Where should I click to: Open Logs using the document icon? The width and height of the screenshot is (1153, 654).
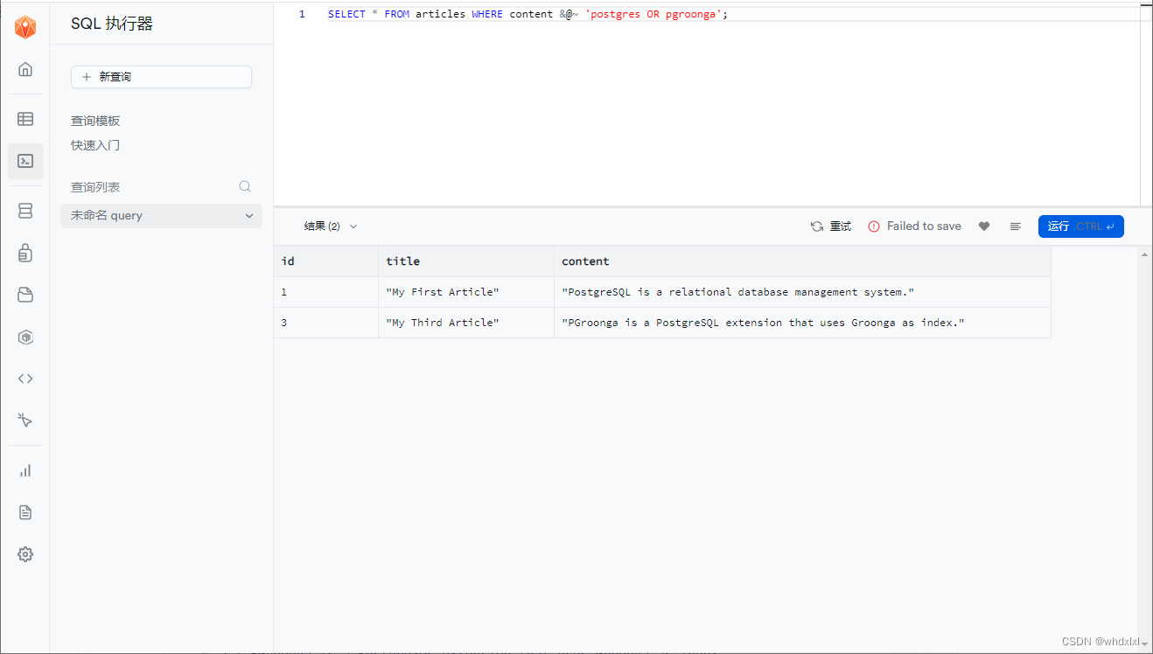pyautogui.click(x=24, y=511)
